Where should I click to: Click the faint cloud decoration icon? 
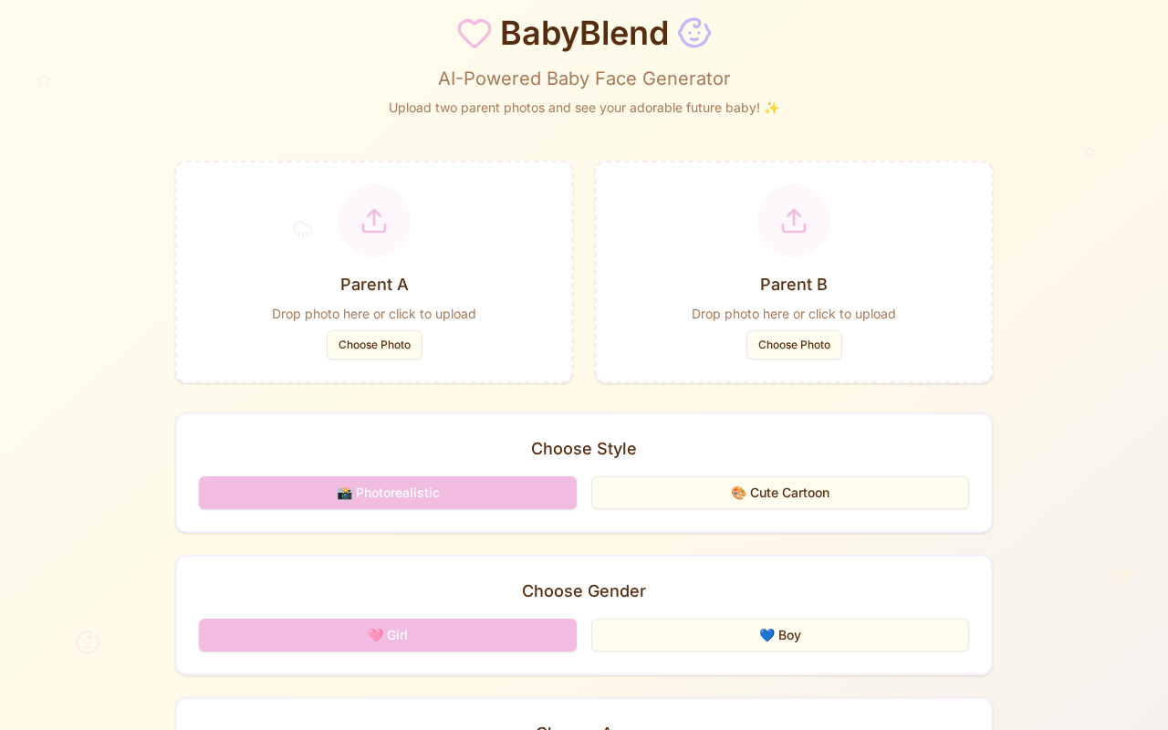click(x=303, y=230)
